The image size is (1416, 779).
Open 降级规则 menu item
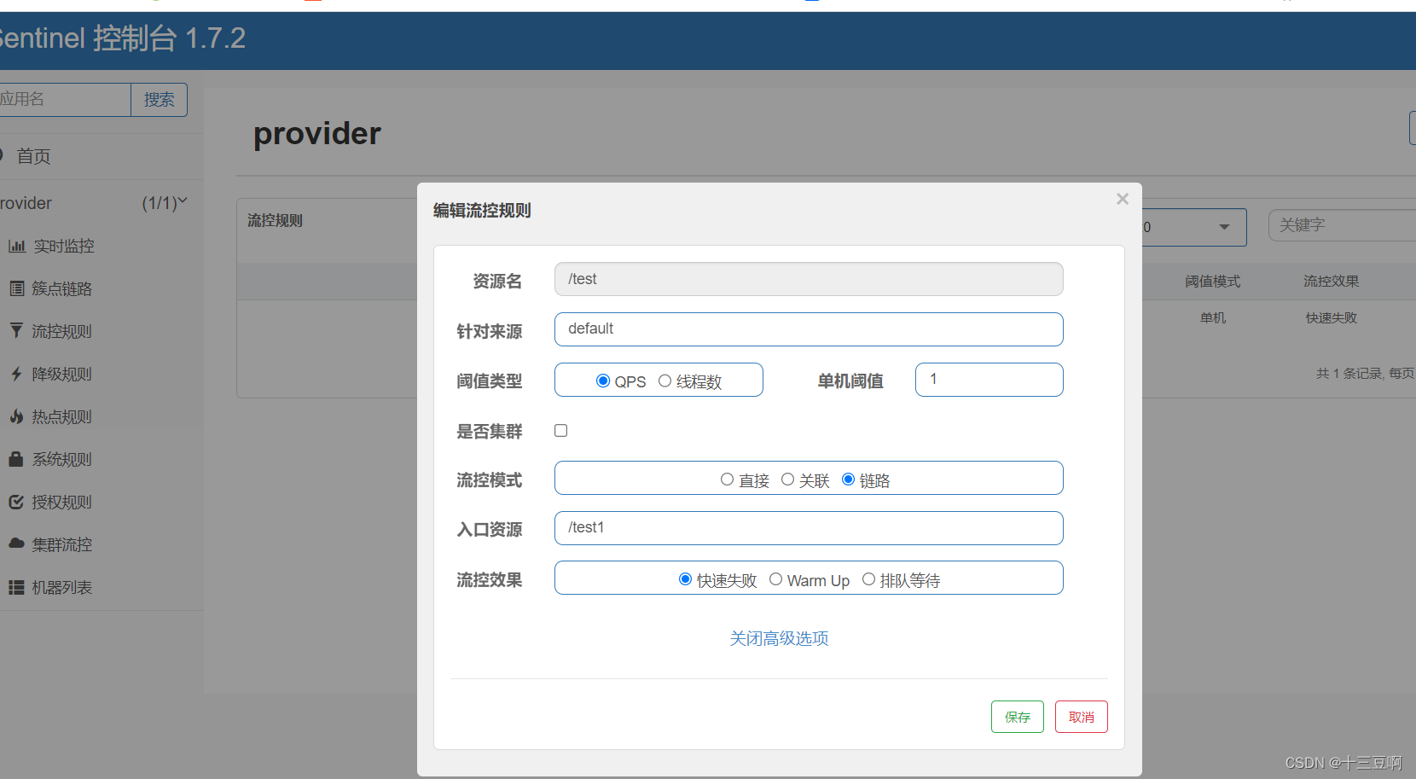61,374
